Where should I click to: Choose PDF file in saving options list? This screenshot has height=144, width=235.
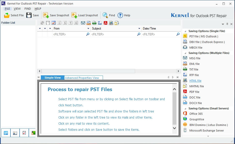pos(191,92)
